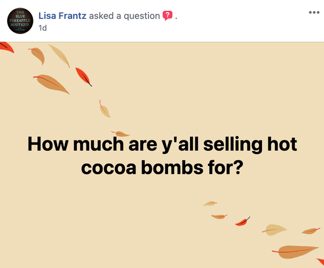324x268 pixels.
Task: Click the word 'bombs' in the question
Action: pyautogui.click(x=172, y=167)
